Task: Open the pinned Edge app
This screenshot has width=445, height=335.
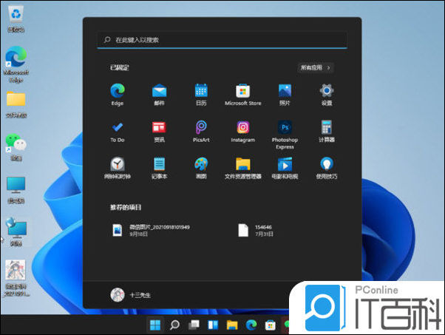Action: point(118,95)
